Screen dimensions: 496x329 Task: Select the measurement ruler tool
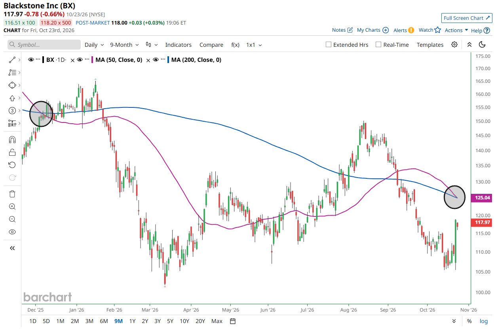pyautogui.click(x=12, y=123)
